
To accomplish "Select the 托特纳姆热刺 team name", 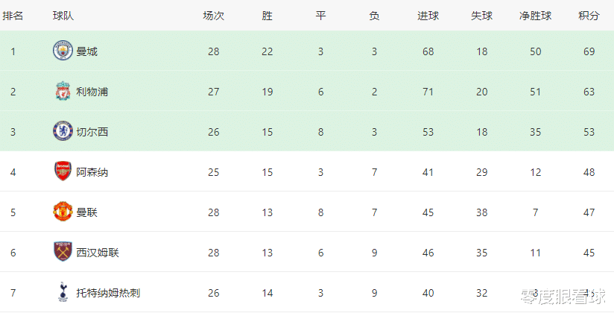I will click(x=108, y=293).
